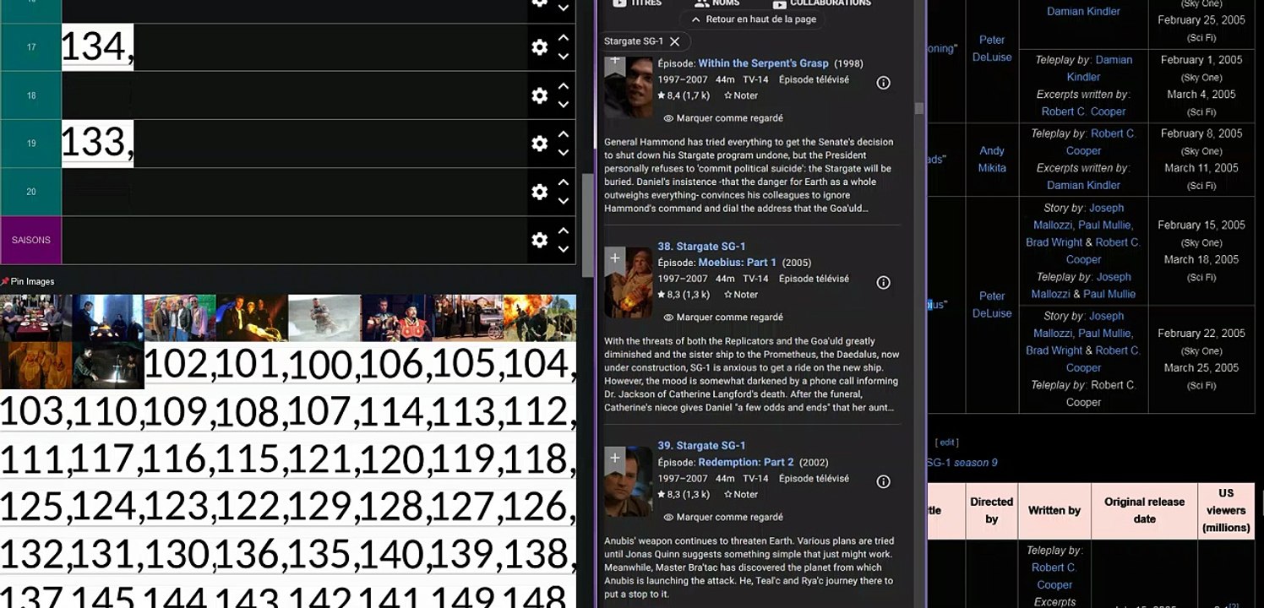Click the Original release date column header
Viewport: 1264px width, 608px height.
pyautogui.click(x=1144, y=510)
